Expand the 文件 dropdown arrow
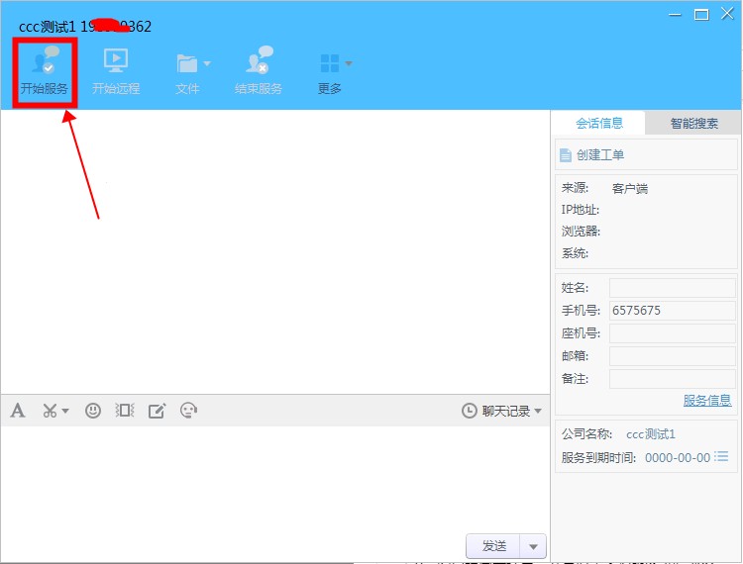The height and width of the screenshot is (564, 743). (207, 63)
